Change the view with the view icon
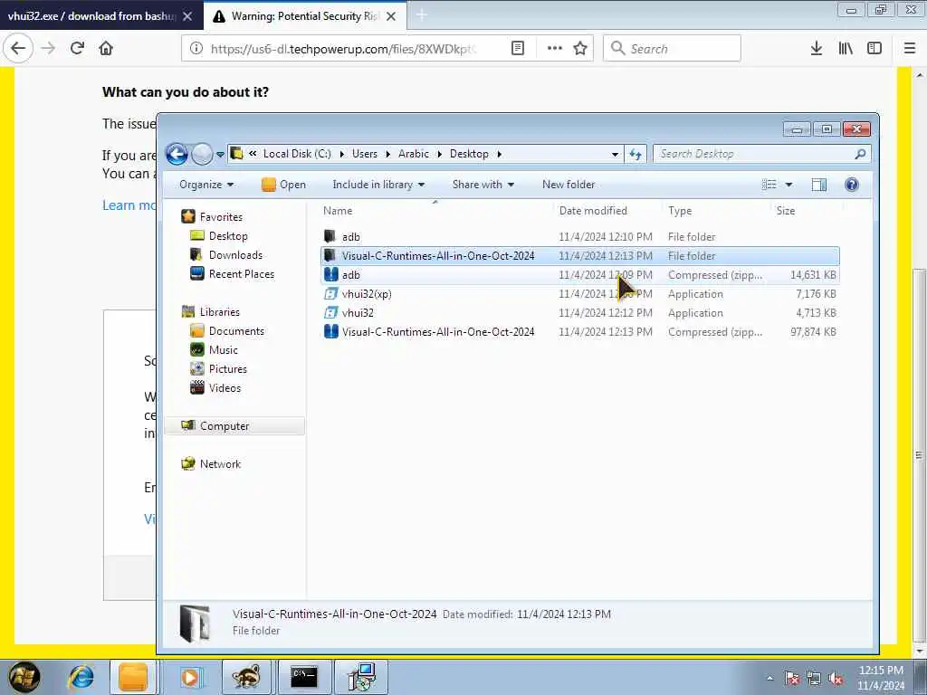Image resolution: width=927 pixels, height=695 pixels. pyautogui.click(x=769, y=185)
